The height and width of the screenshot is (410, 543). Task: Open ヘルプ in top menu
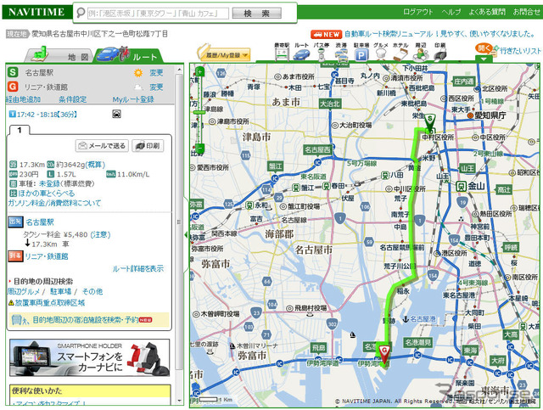point(451,12)
